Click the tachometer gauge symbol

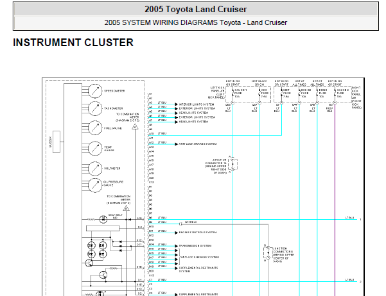95,108
